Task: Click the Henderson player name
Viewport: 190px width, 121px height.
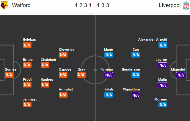Action: (131, 69)
